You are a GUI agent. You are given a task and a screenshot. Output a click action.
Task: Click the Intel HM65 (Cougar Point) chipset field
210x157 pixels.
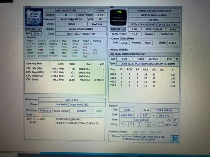coord(72,104)
